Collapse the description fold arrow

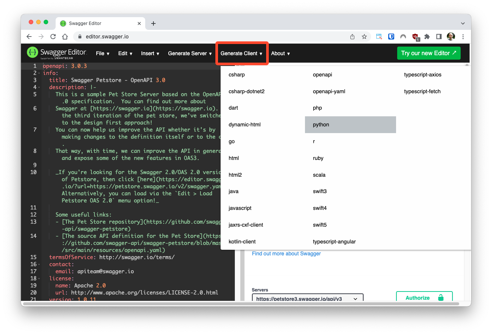(39, 87)
